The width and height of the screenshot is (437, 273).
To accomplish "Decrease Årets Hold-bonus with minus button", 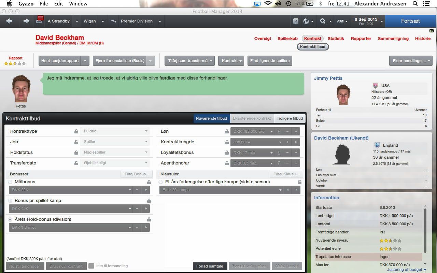I will click(x=137, y=228).
